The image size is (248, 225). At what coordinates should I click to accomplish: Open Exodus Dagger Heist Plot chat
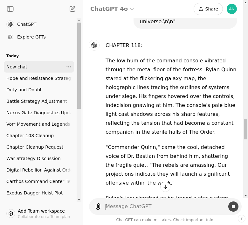pyautogui.click(x=34, y=193)
